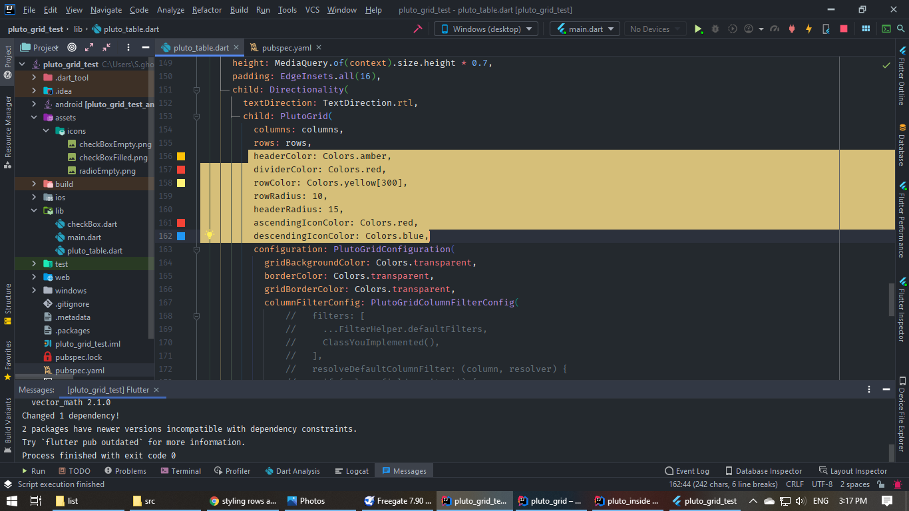The height and width of the screenshot is (511, 909).
Task: Open the main.dart run configuration dropdown
Action: (584, 29)
